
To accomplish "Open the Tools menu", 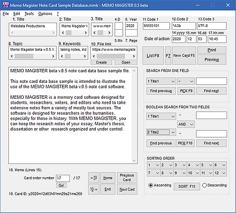I will 29,14.
